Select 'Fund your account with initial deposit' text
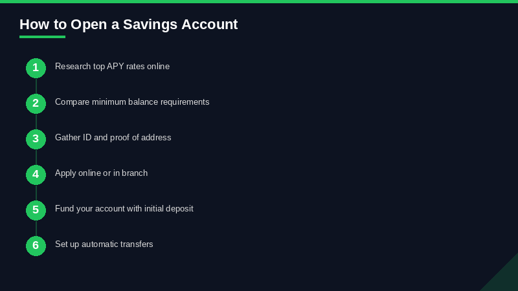The height and width of the screenshot is (291, 518). coord(124,209)
